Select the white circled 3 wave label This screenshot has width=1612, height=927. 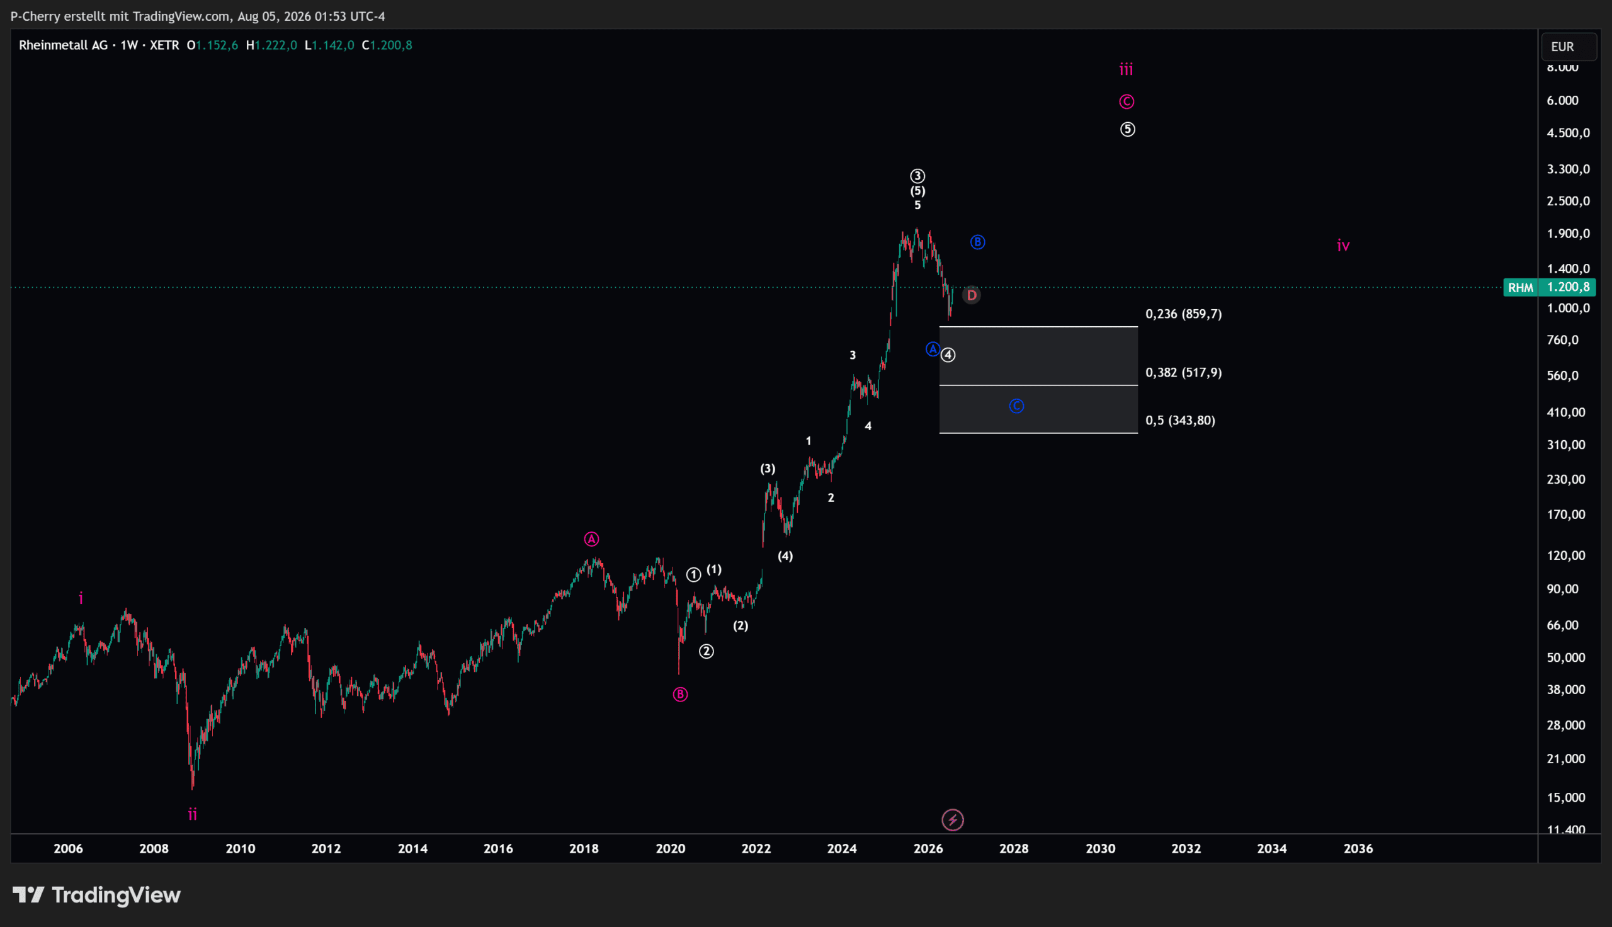[x=917, y=176]
